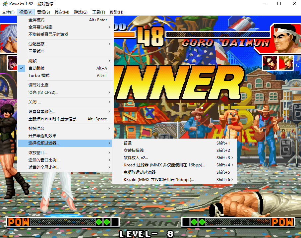The image size is (301, 238).
Task: Click the Kawaks app icon in title bar
Action: click(4, 4)
